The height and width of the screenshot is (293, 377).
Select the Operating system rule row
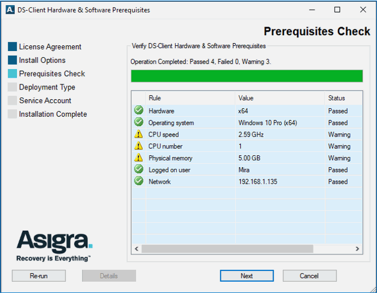247,122
